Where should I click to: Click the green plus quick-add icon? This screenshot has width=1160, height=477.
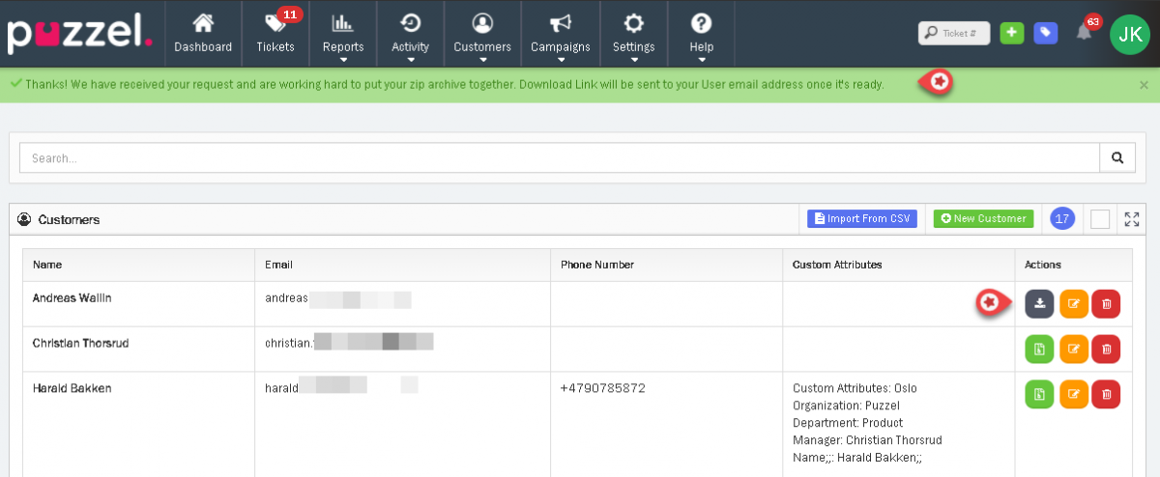(1011, 33)
